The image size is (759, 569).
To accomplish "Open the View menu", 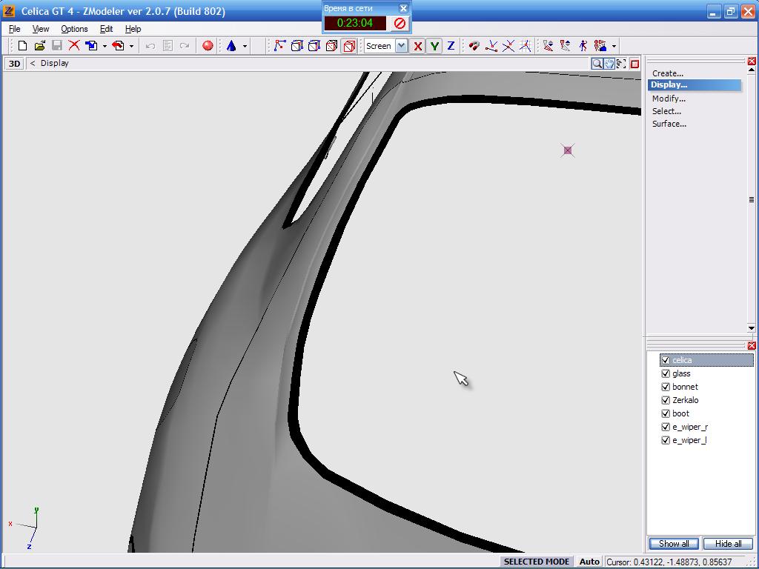I will click(41, 29).
